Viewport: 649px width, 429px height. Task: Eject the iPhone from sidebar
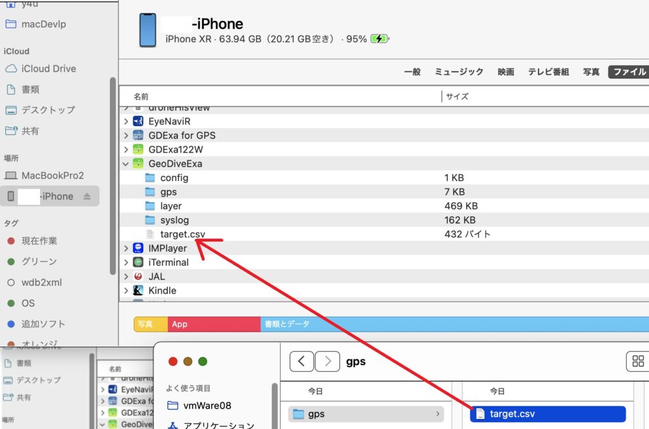(86, 196)
